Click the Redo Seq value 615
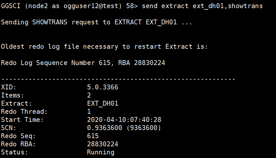Viewport: 276px width, 158px height. point(93,136)
